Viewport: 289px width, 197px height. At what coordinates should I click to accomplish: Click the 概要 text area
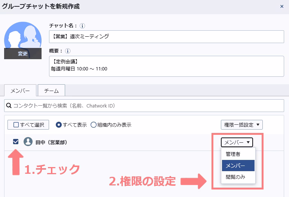167,66
